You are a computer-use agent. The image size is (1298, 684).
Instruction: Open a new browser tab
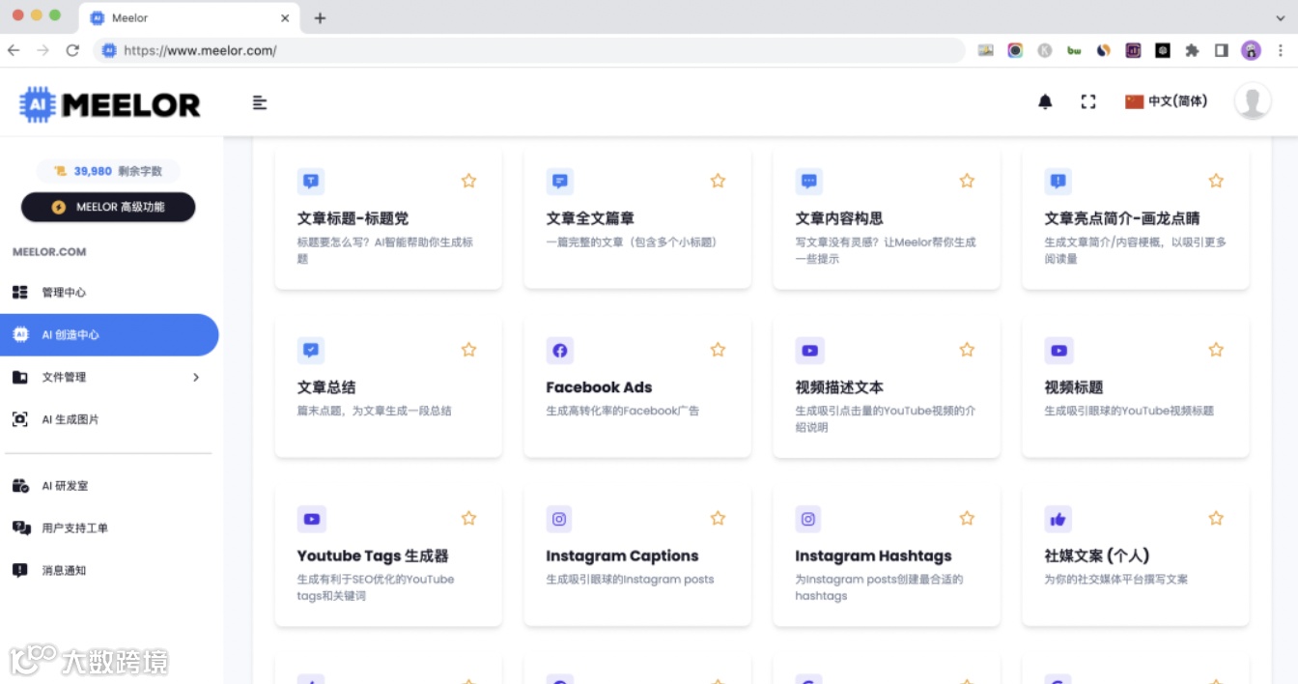click(x=320, y=17)
